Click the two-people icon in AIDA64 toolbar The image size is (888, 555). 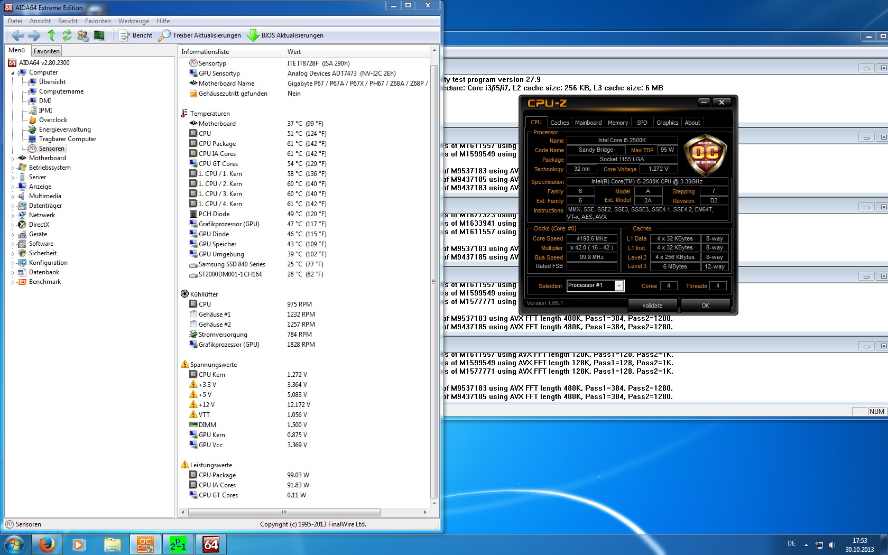tap(83, 35)
